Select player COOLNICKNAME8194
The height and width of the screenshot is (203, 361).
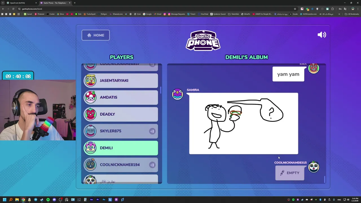tap(121, 165)
